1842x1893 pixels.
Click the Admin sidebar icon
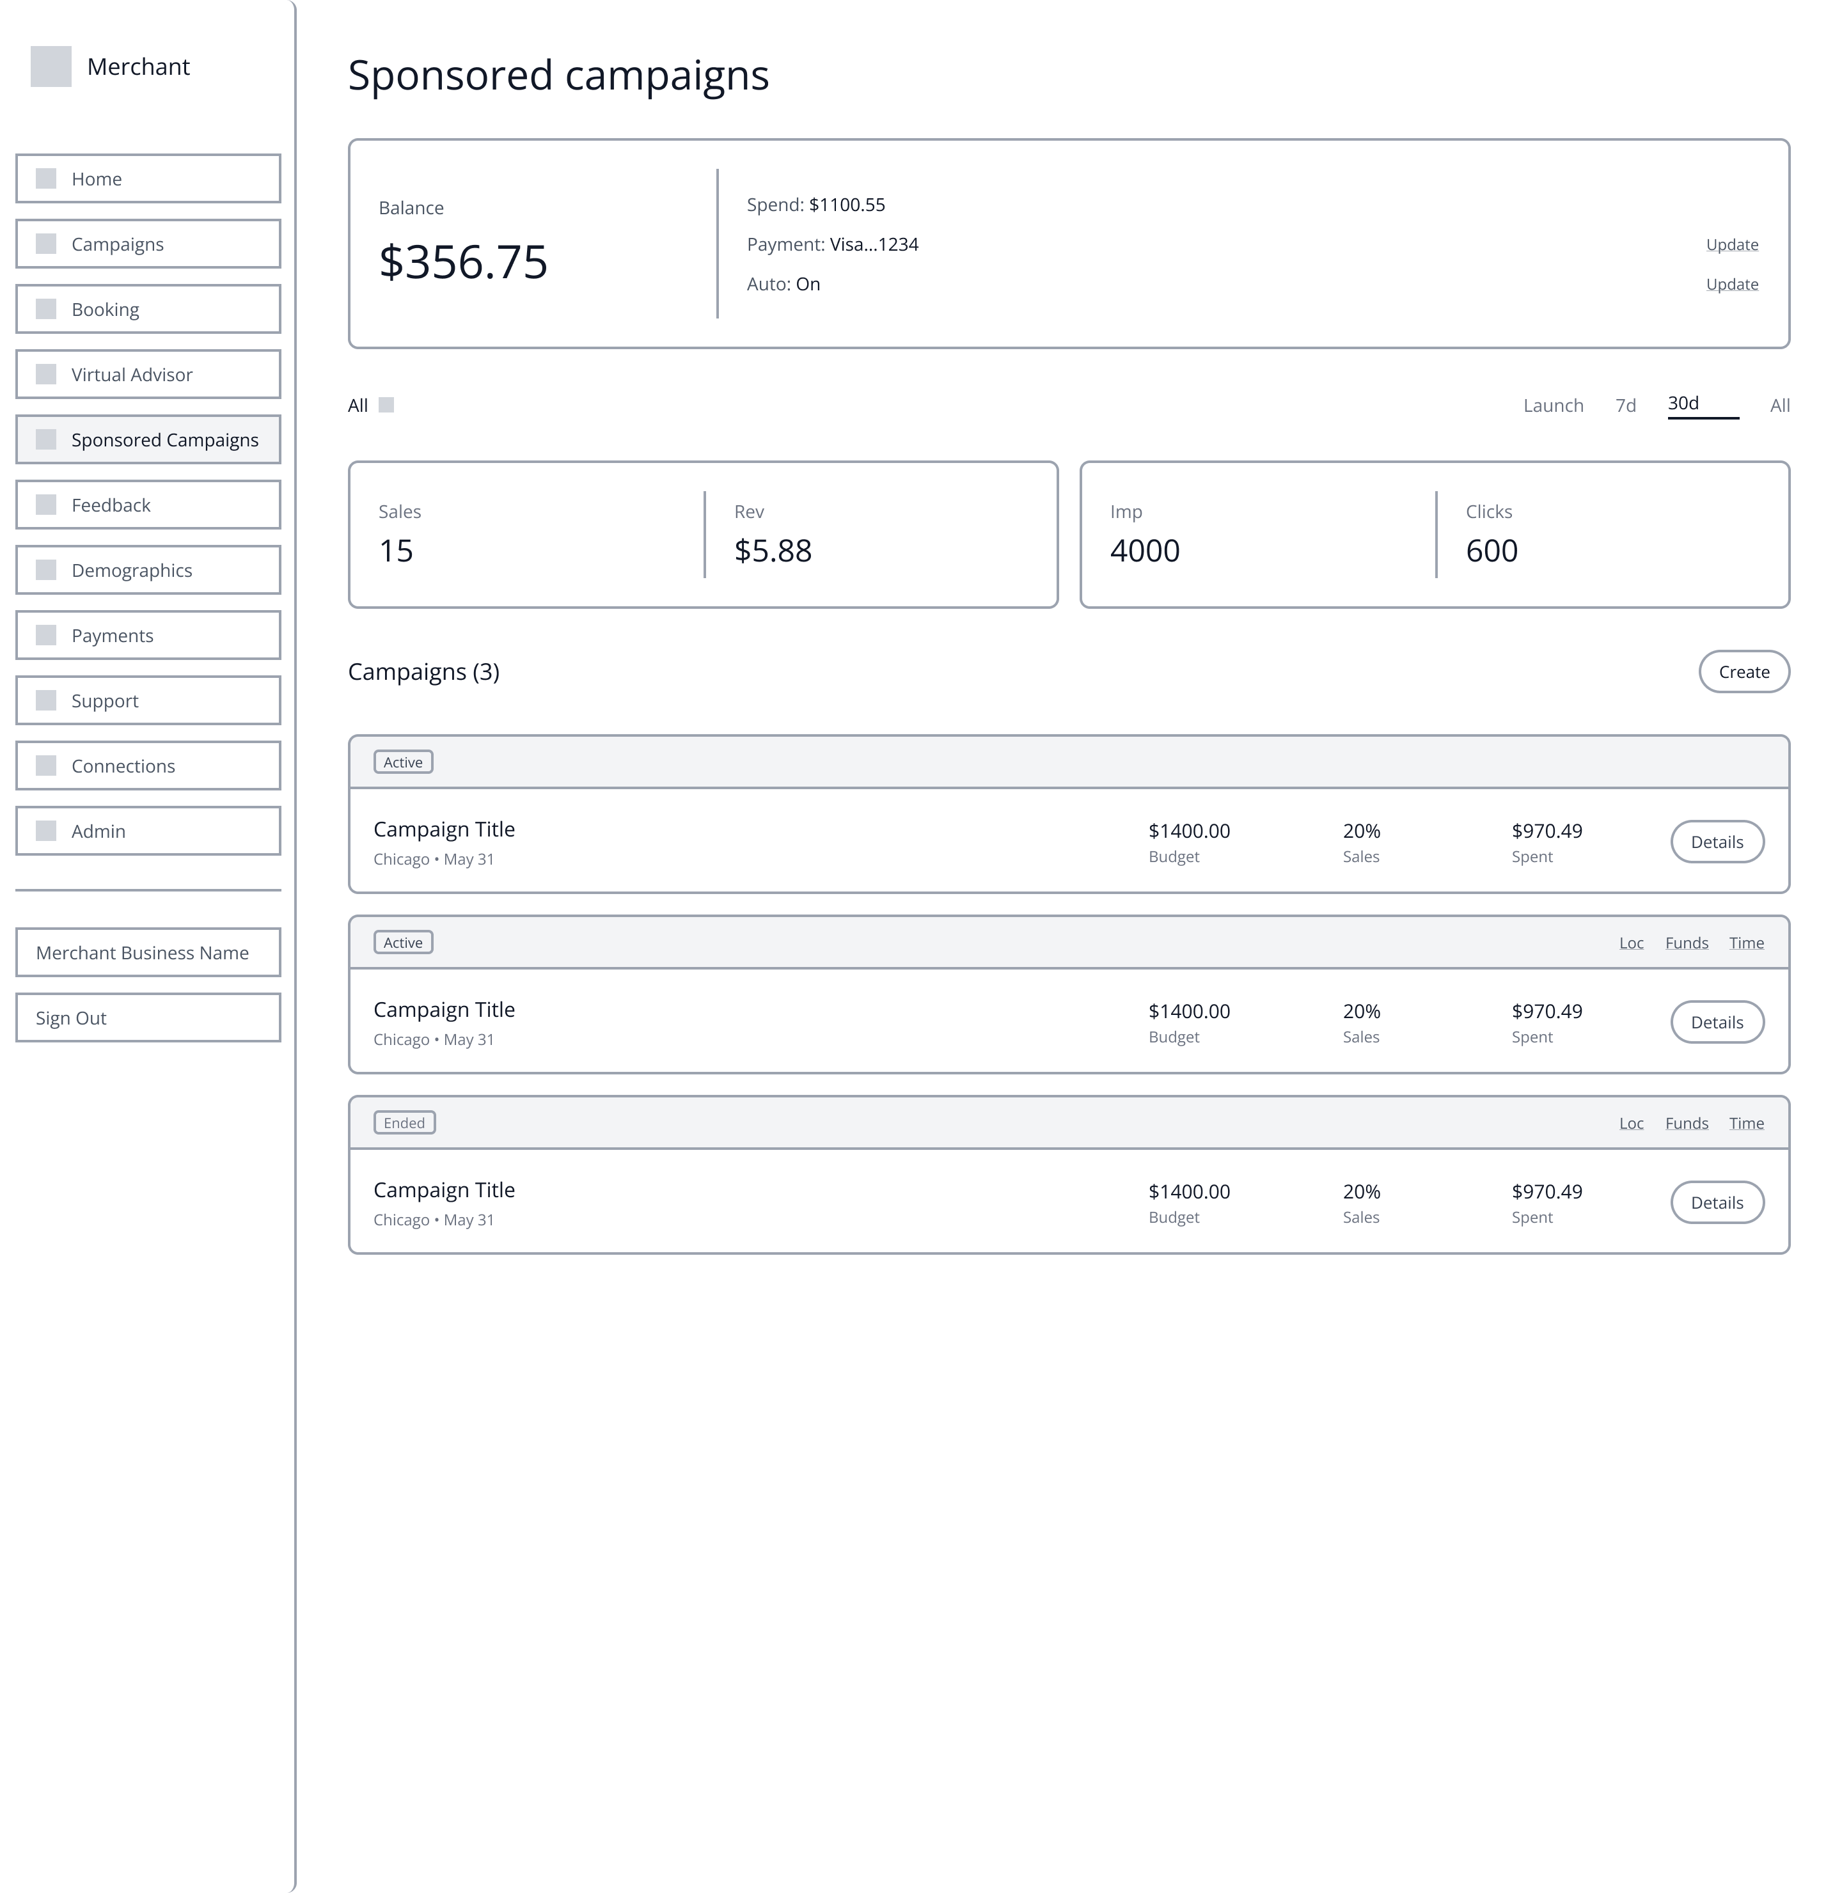pyautogui.click(x=45, y=831)
